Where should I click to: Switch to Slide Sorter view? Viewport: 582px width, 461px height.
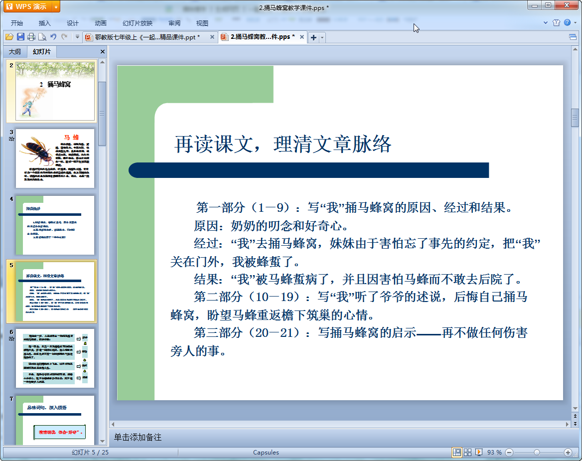[x=468, y=452]
